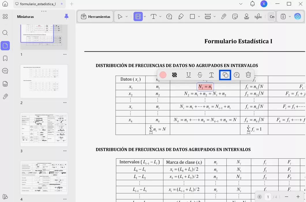Select the stamp tool
Image resolution: width=306 pixels, height=202 pixels.
pos(247,17)
